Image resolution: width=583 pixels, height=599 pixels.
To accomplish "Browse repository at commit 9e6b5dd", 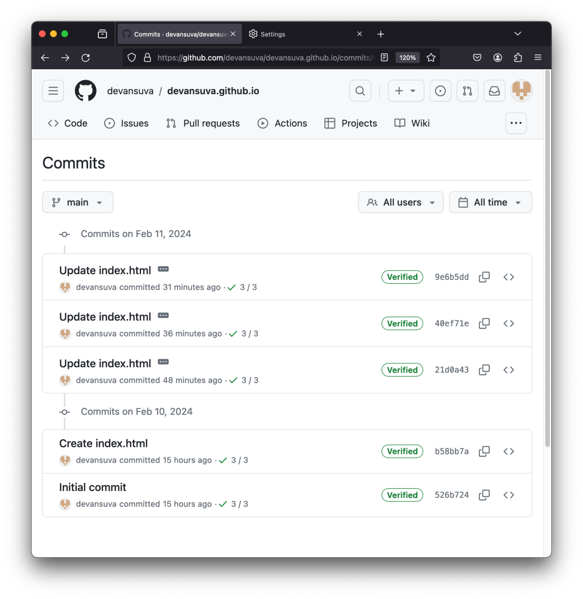I will (x=509, y=277).
